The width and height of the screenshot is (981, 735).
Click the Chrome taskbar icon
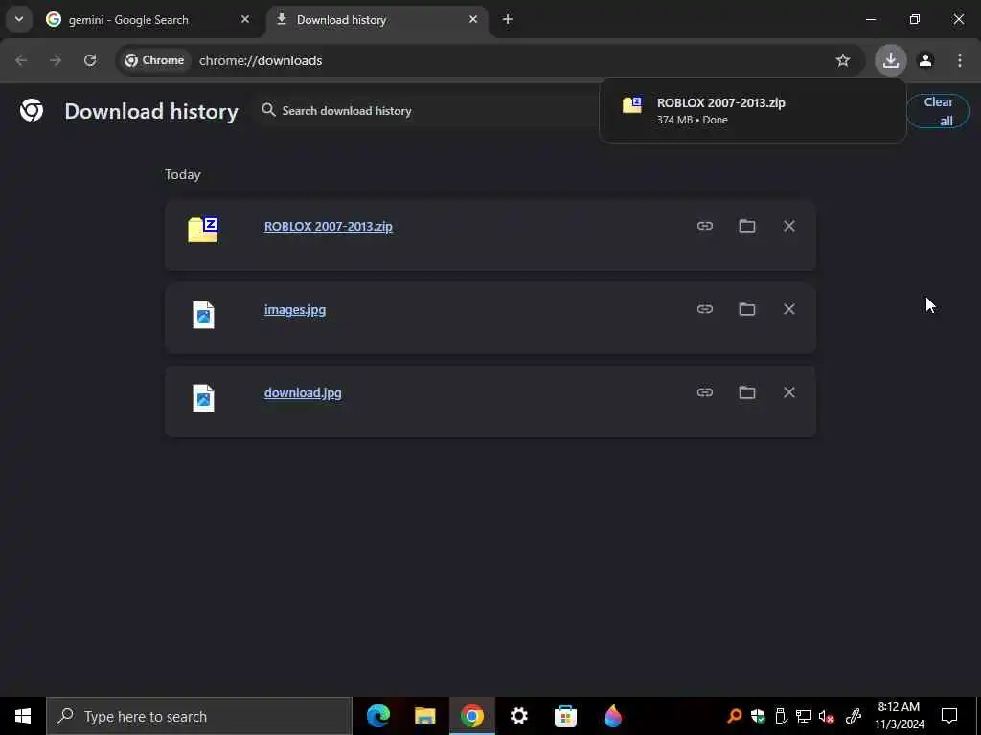coord(471,716)
